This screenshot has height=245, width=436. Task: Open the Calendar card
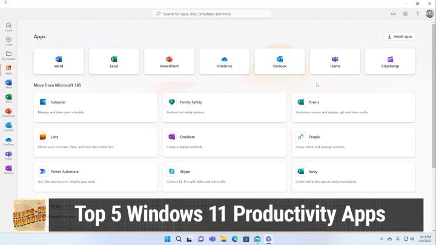click(96, 108)
